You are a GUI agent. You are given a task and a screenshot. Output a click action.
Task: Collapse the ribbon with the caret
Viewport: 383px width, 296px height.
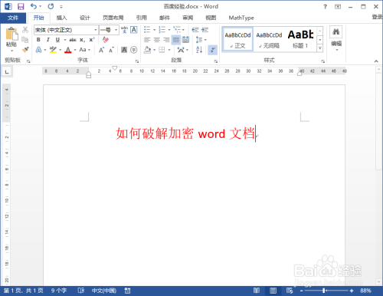(376, 61)
